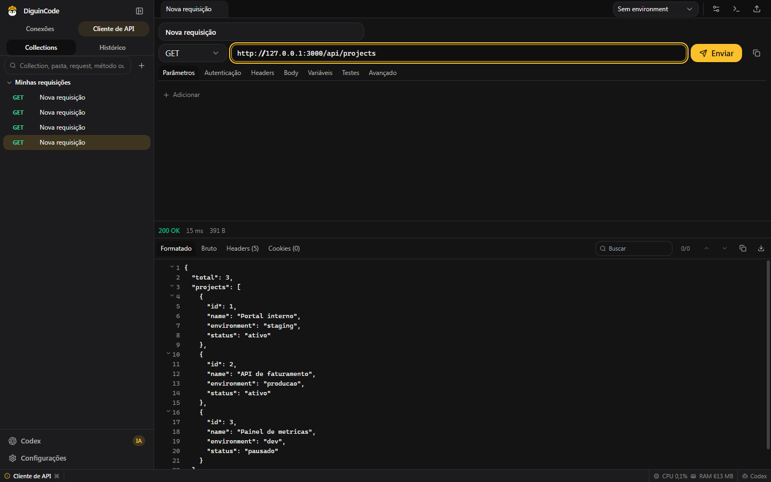Click Adicionar to add a parameter
Viewport: 771px width, 482px height.
click(x=182, y=95)
